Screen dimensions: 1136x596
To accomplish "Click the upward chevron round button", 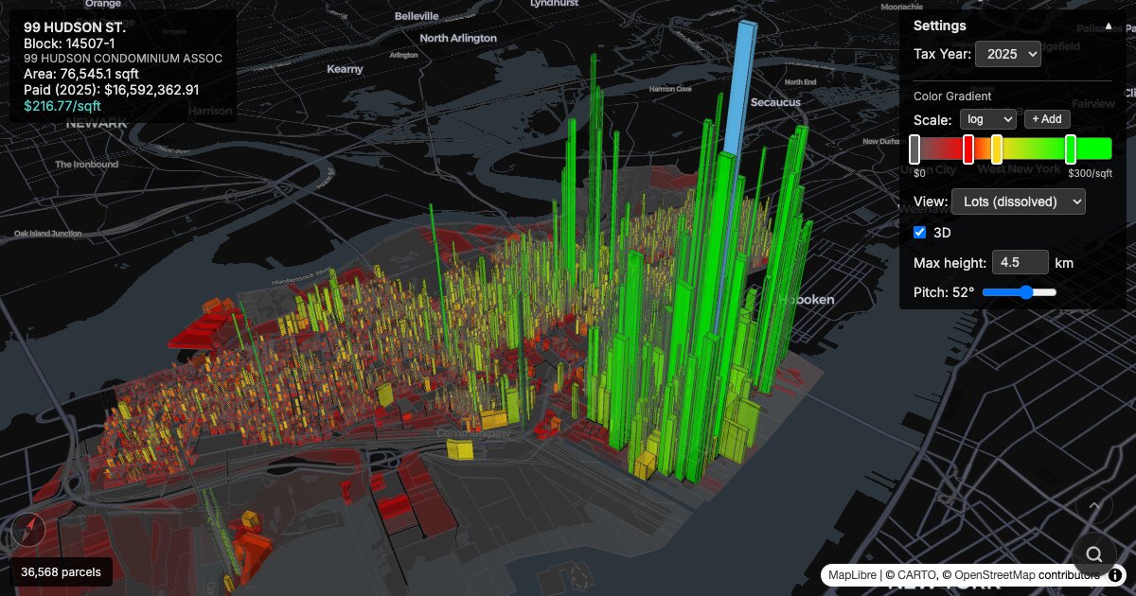I will (1094, 506).
